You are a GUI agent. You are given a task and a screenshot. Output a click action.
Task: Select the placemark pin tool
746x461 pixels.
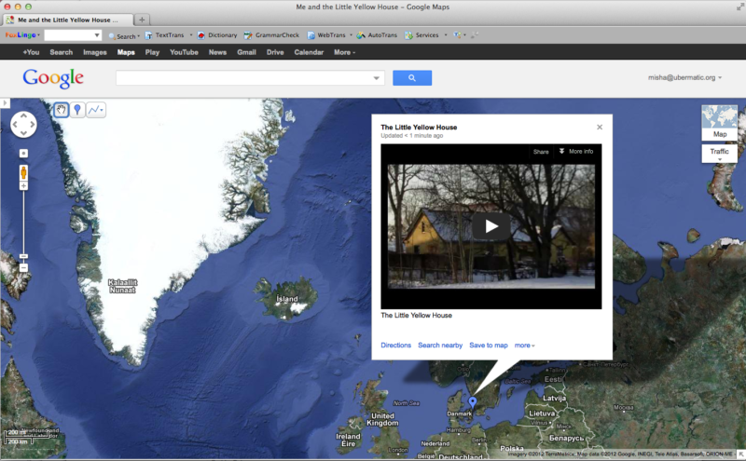coord(77,110)
